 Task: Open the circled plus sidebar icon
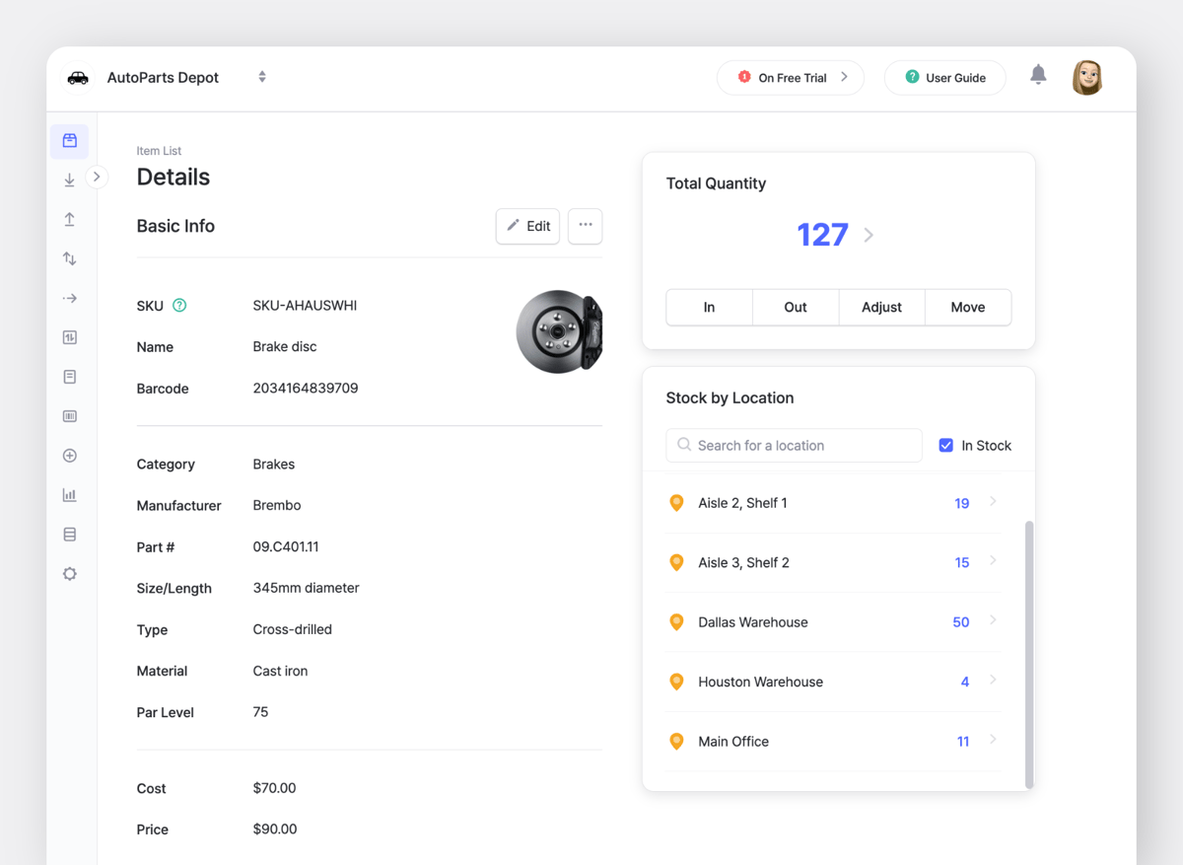(69, 456)
